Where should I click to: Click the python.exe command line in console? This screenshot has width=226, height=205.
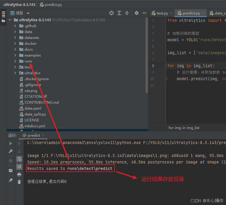click(127, 143)
